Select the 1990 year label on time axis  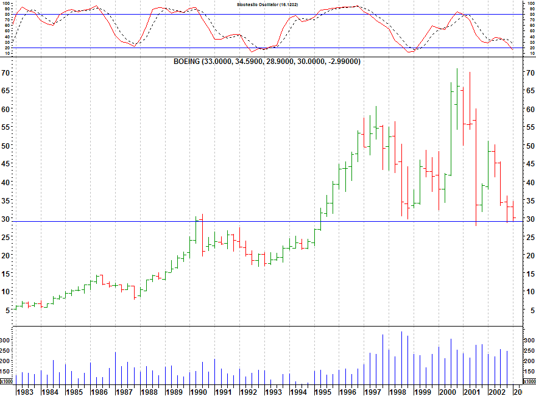click(x=199, y=392)
